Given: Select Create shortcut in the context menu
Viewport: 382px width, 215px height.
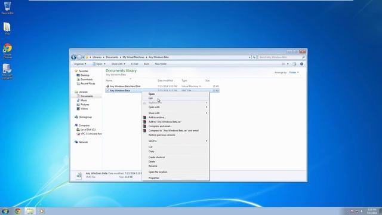Looking at the screenshot, I should 175,157.
